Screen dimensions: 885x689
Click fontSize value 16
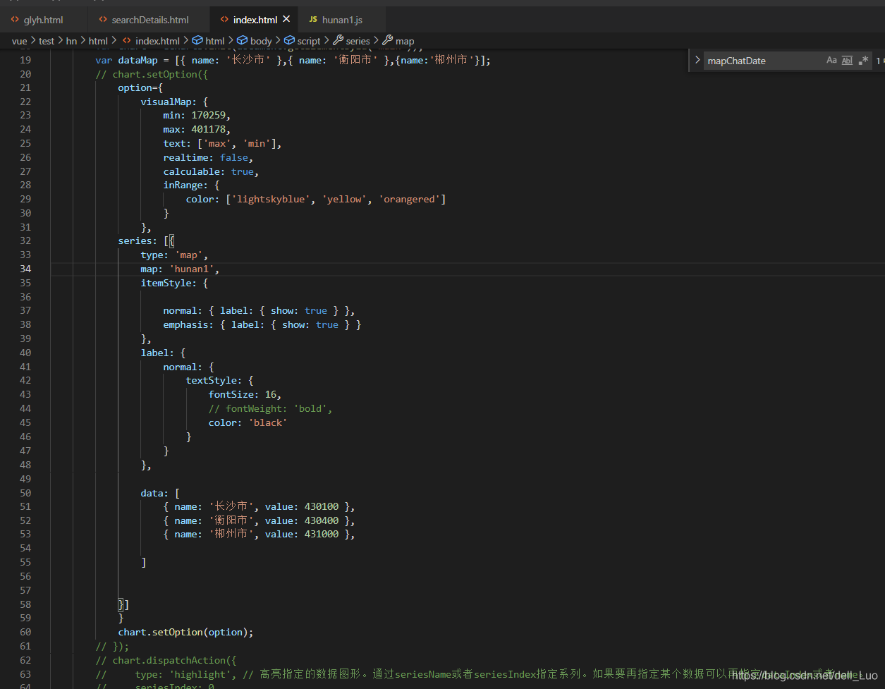pos(271,394)
